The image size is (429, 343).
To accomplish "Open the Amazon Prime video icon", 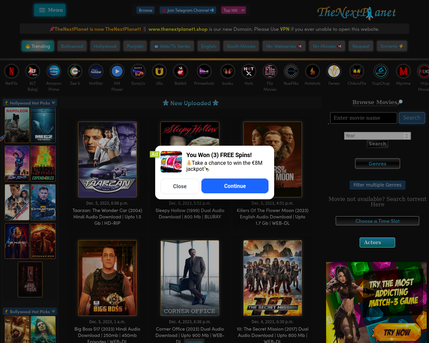I will pos(54,71).
